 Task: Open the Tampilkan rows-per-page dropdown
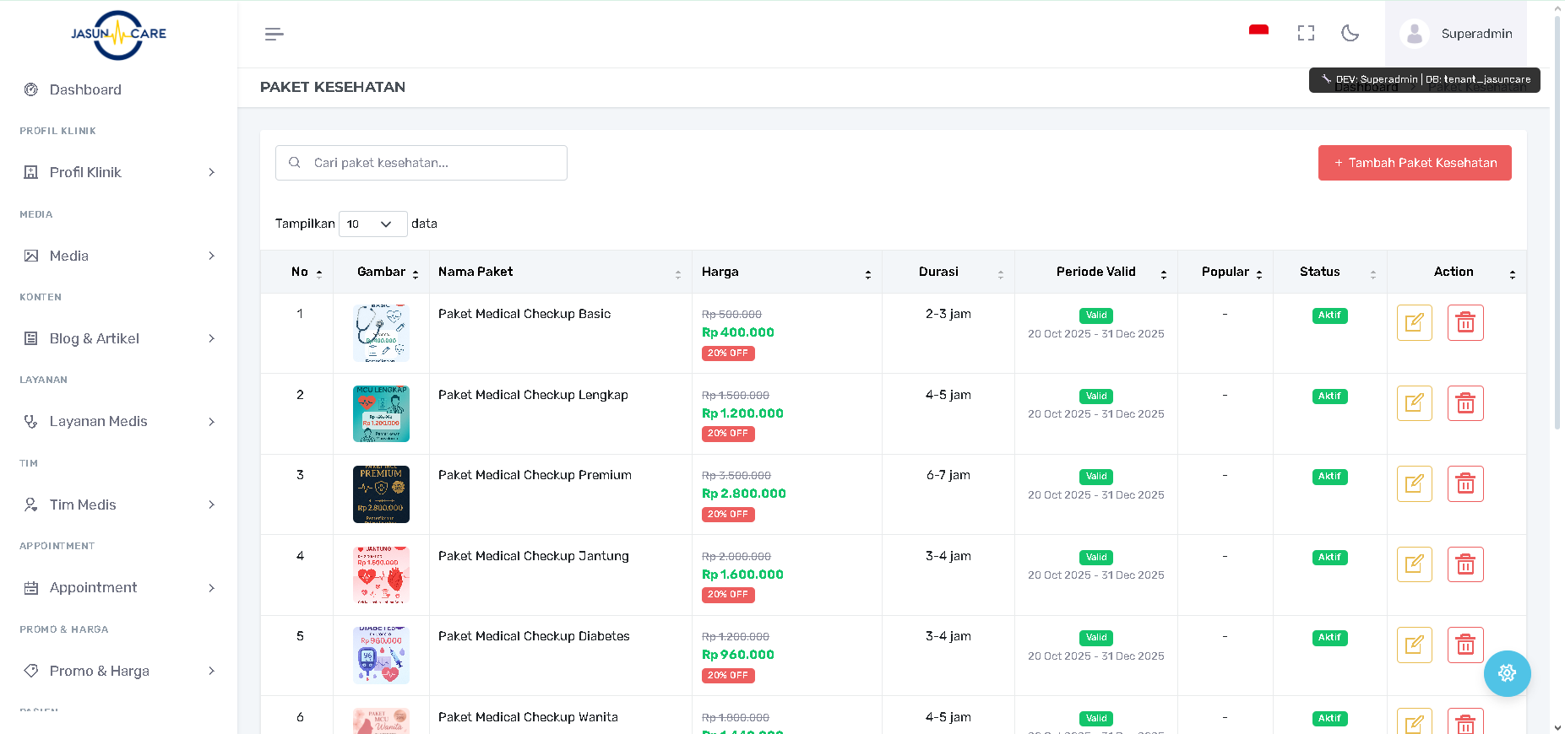[372, 224]
